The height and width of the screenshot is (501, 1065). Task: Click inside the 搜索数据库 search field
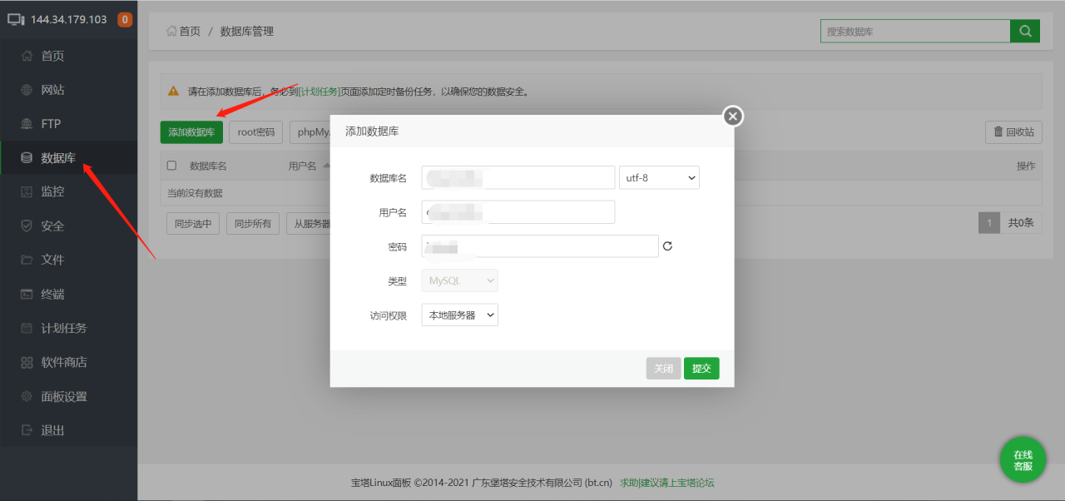coord(915,31)
